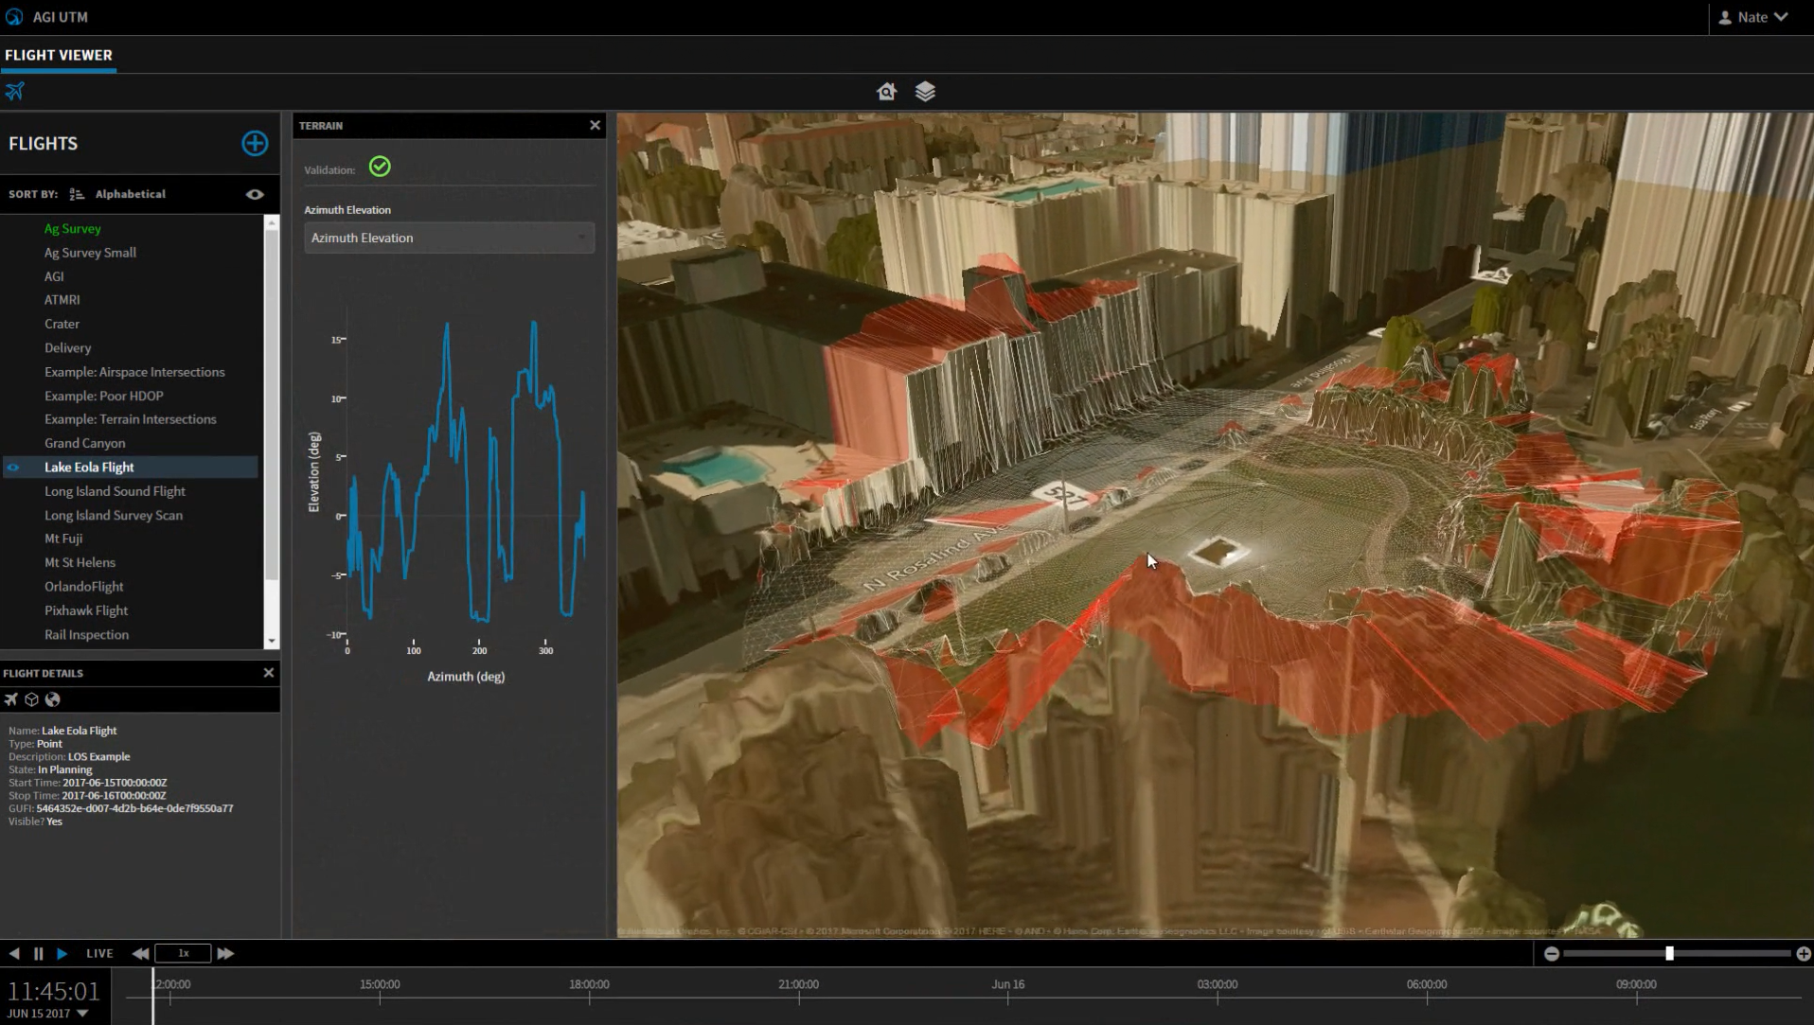Open the Nate user menu

pyautogui.click(x=1753, y=17)
